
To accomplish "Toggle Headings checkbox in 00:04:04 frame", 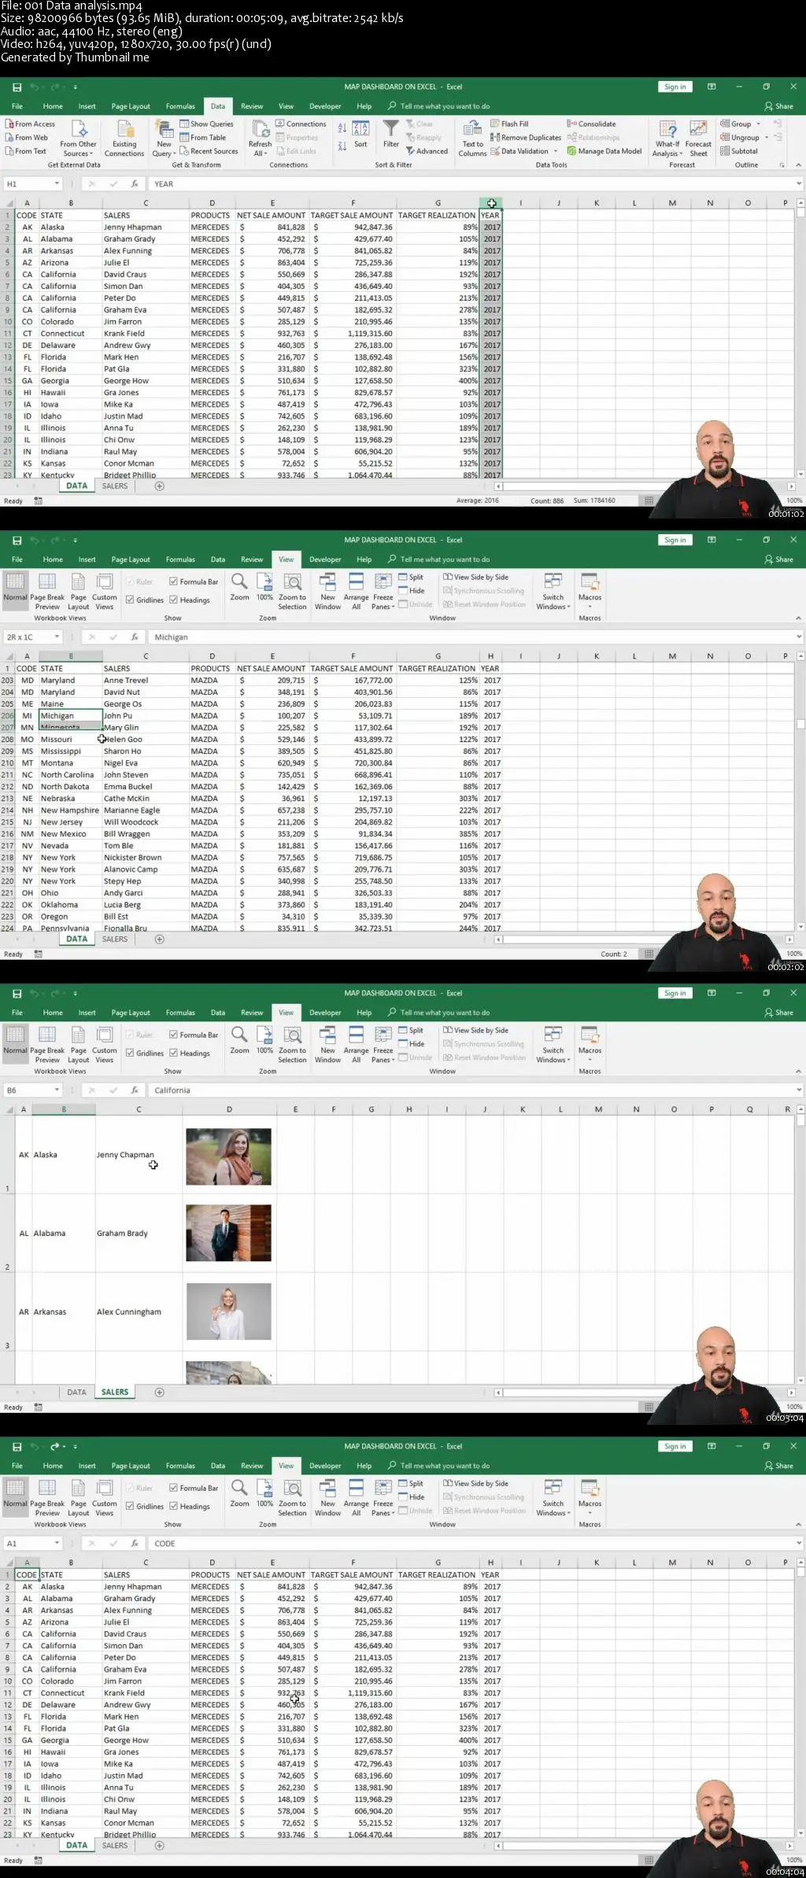I will click(173, 1506).
